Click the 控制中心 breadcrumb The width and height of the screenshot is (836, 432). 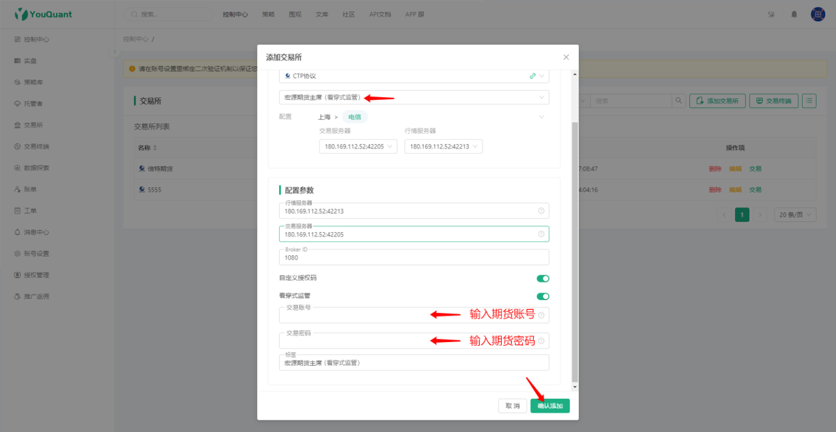tap(136, 39)
